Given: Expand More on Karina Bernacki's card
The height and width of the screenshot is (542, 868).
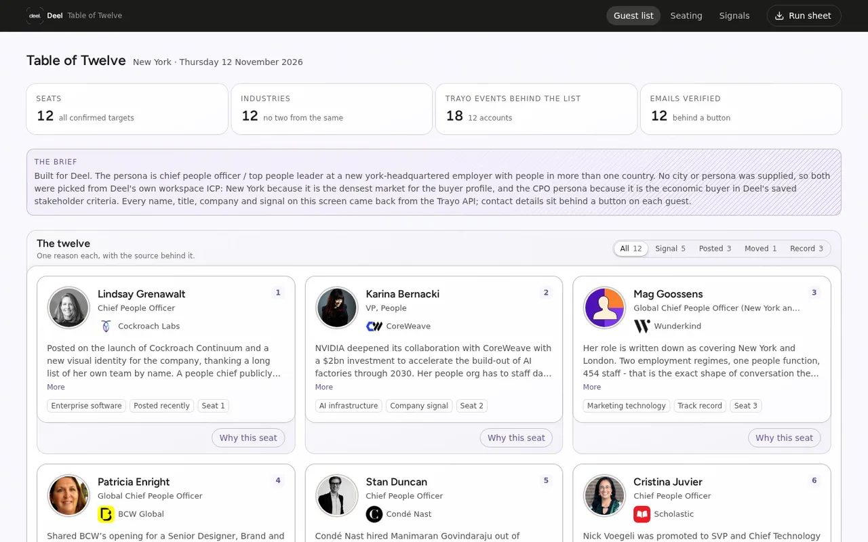Looking at the screenshot, I should point(323,387).
